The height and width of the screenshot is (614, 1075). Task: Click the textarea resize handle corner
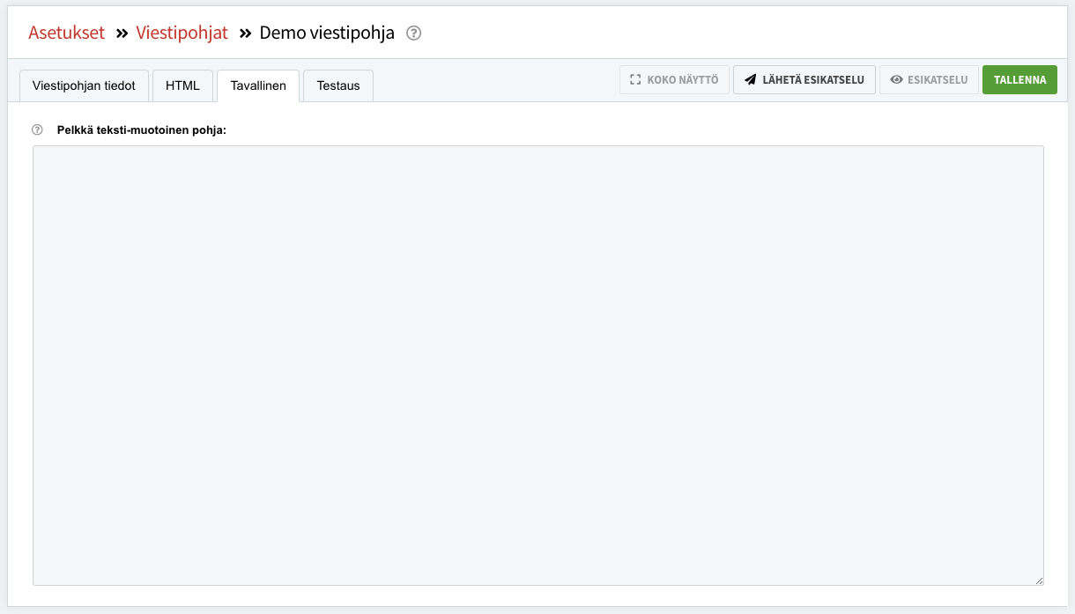pyautogui.click(x=1039, y=581)
